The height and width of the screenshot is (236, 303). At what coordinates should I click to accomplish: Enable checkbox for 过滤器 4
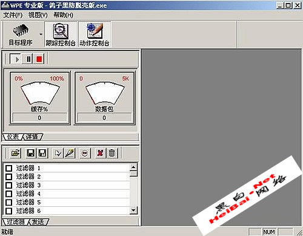click(x=8, y=194)
